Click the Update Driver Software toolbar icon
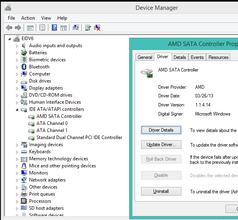The height and width of the screenshot is (220, 238). [88, 27]
